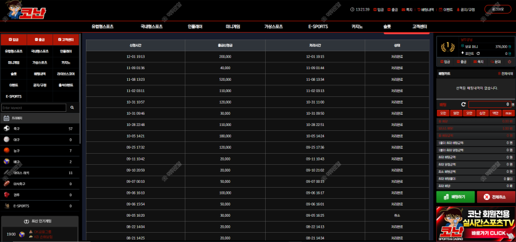The width and height of the screenshot is (516, 242).
Task: Click the trash icon to clear betting cart
Action: [x=499, y=74]
